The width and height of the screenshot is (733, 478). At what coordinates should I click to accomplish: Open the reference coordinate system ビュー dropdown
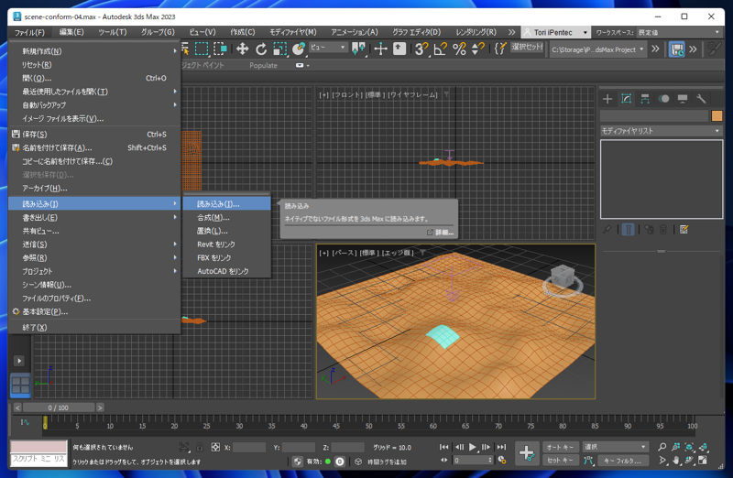(x=328, y=48)
